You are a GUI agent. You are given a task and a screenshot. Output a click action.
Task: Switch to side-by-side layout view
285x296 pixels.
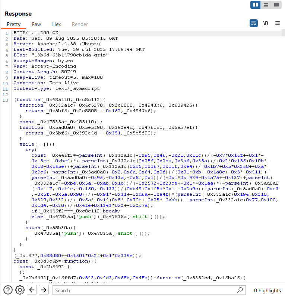[256, 5]
